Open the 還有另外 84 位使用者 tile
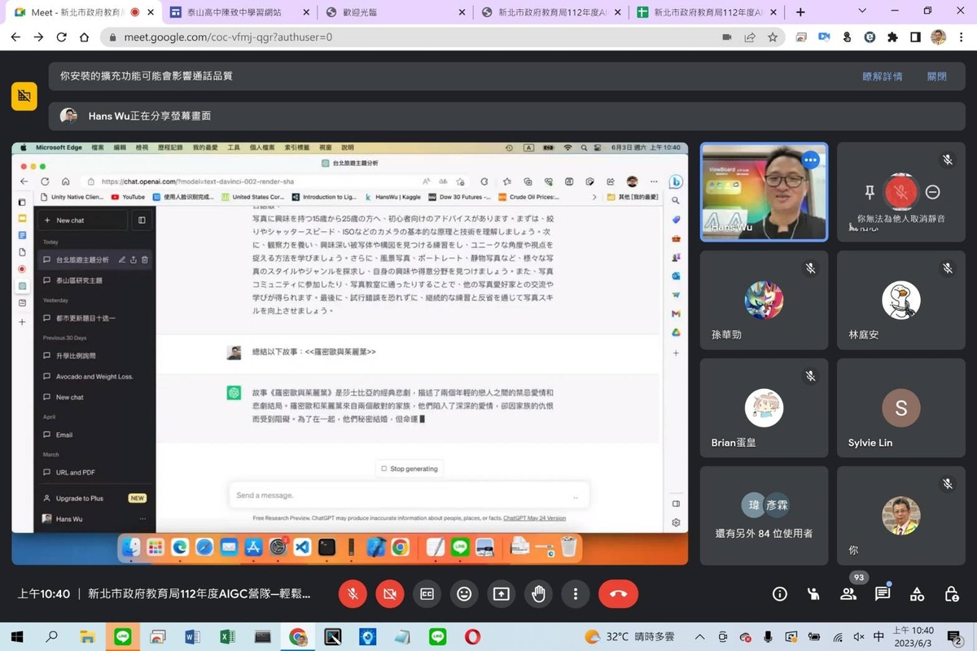Viewport: 977px width, 651px height. click(x=764, y=516)
